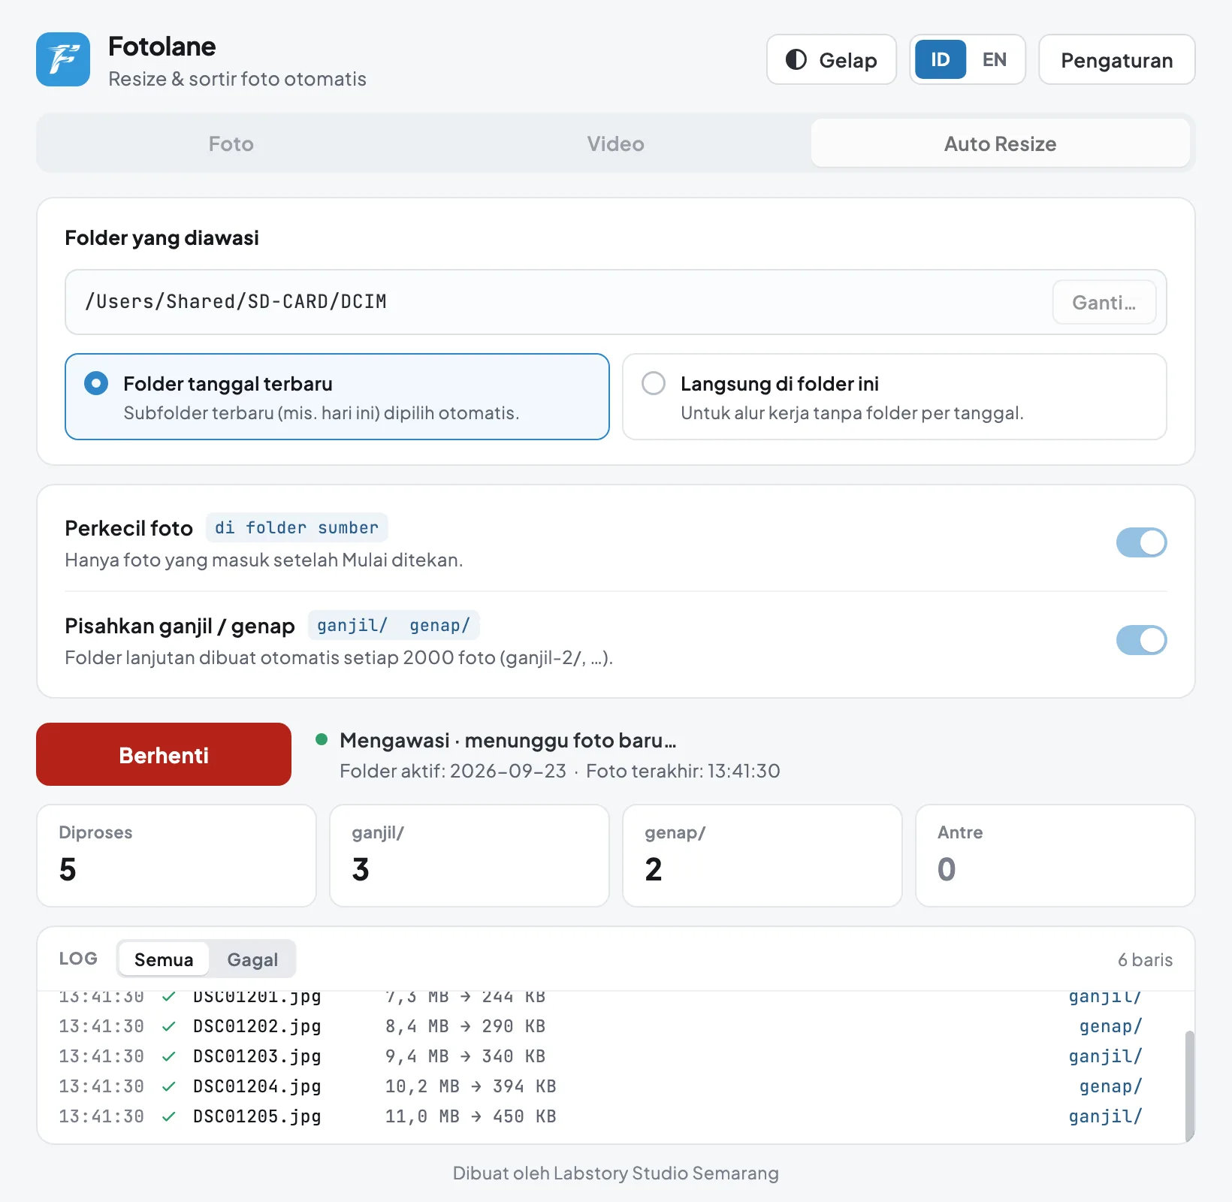This screenshot has width=1232, height=1202.
Task: Click the ganjil/ destination of the DSC01205.jpg row
Action: pyautogui.click(x=1105, y=1116)
